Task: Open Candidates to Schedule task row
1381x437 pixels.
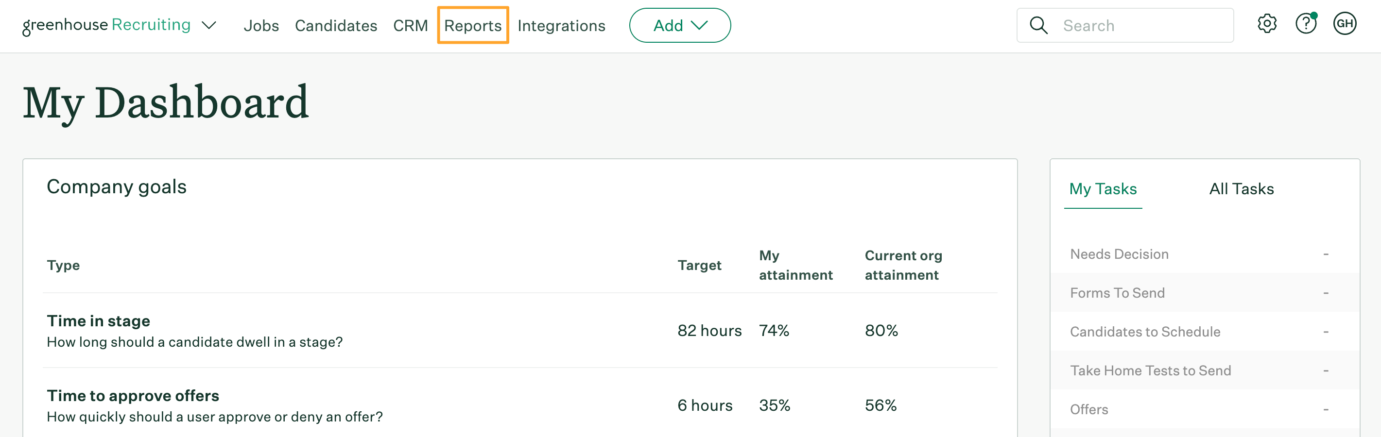Action: 1146,332
